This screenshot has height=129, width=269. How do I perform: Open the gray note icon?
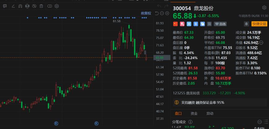(x=209, y=24)
